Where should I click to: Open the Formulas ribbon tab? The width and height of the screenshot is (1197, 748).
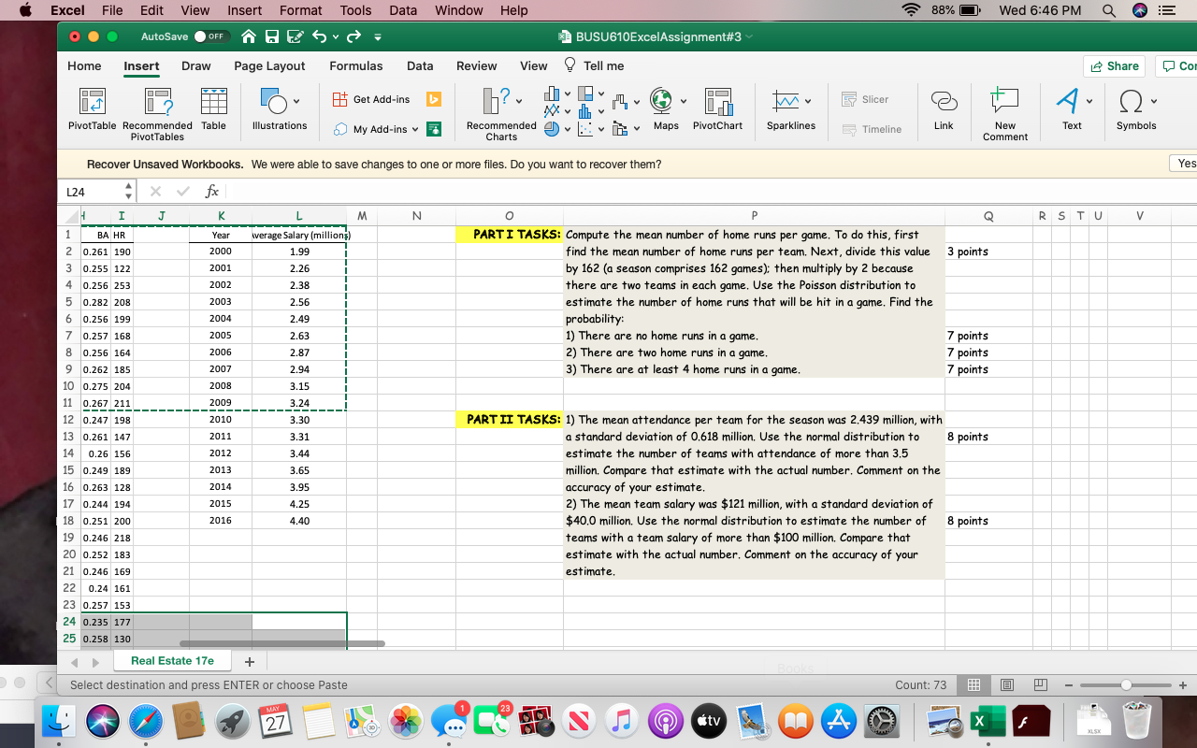[x=355, y=66]
